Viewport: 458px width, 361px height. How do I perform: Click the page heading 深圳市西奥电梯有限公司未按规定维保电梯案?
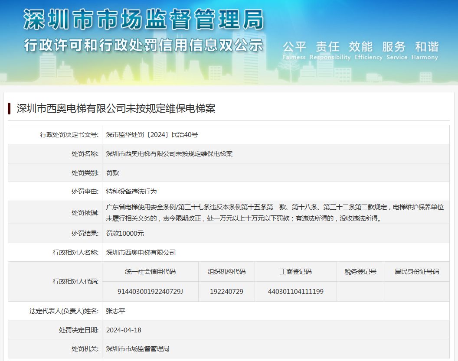click(x=116, y=108)
